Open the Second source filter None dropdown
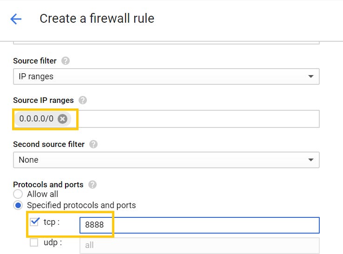 tap(166, 160)
